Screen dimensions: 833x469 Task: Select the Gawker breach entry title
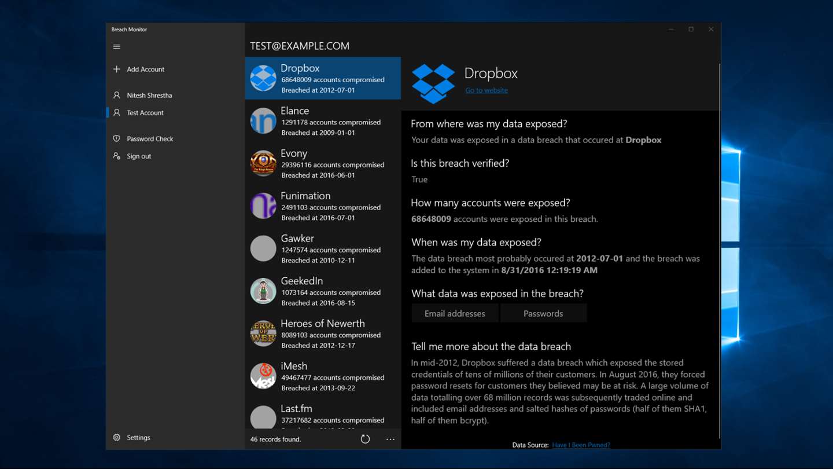coord(297,238)
